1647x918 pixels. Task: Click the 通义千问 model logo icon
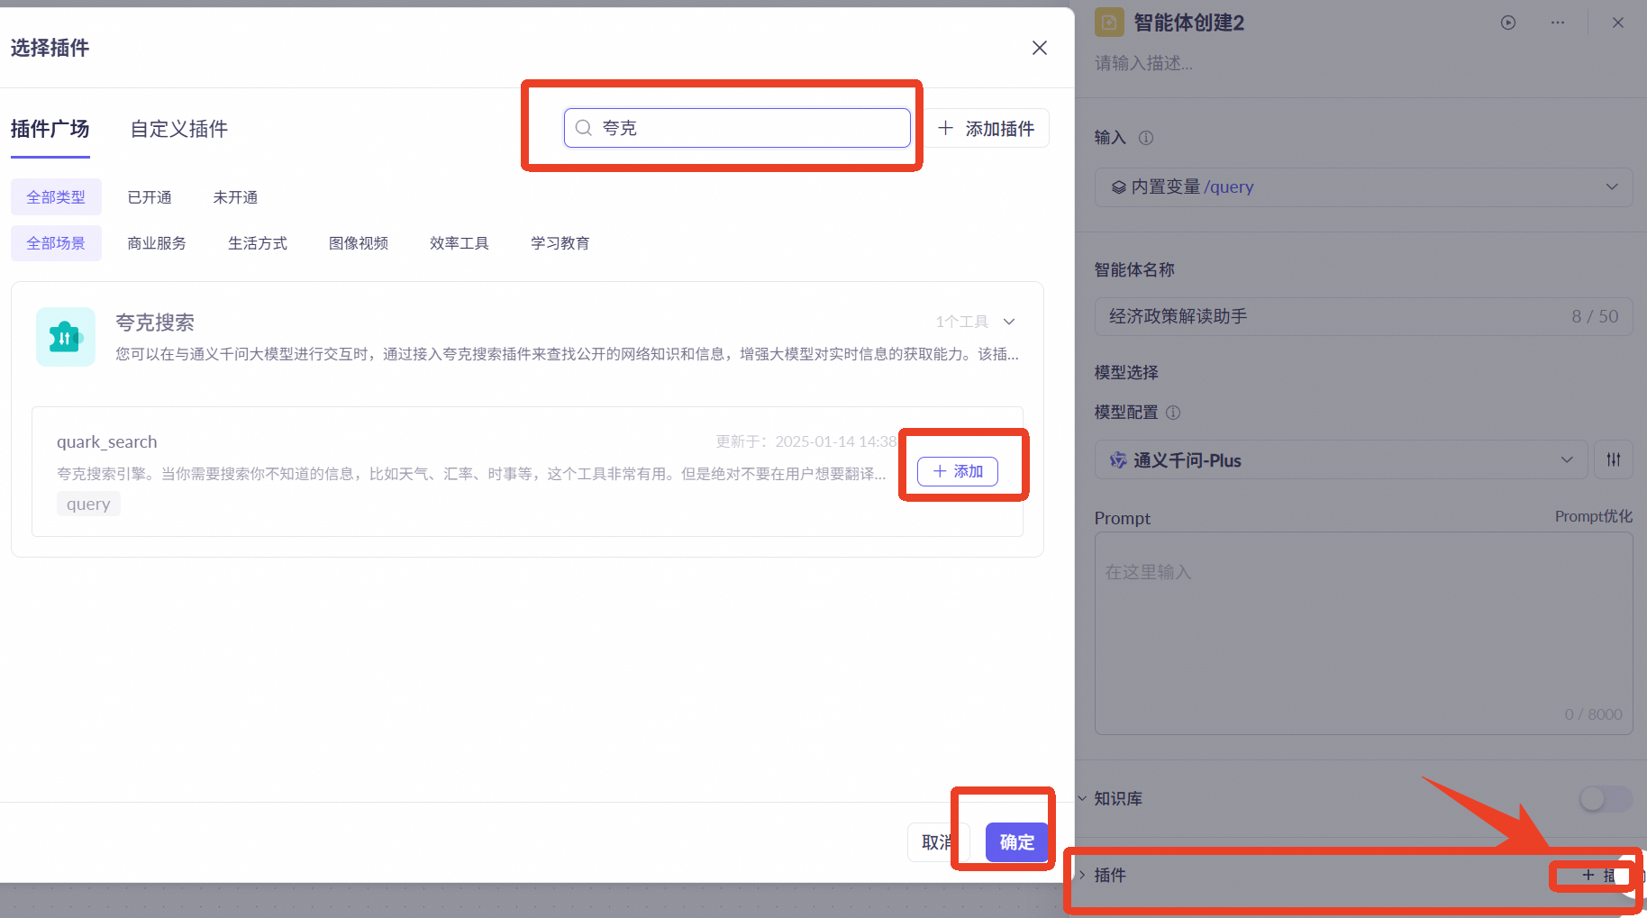(1118, 460)
